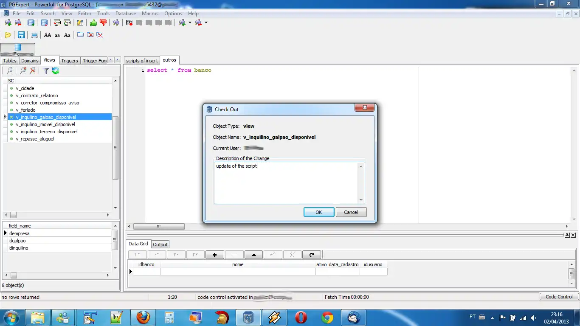Click the execute query lightning table icon
Viewport: 580px width, 326px height.
pyautogui.click(x=80, y=22)
